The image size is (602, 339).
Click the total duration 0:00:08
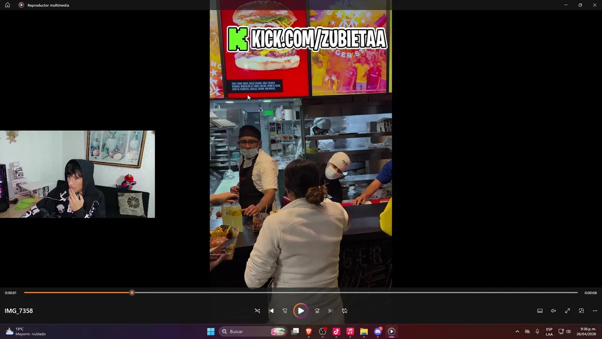point(591,293)
